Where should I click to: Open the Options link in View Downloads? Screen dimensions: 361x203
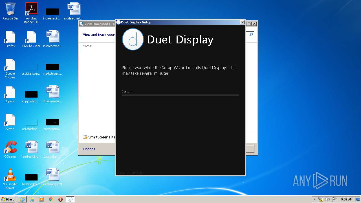(x=89, y=149)
